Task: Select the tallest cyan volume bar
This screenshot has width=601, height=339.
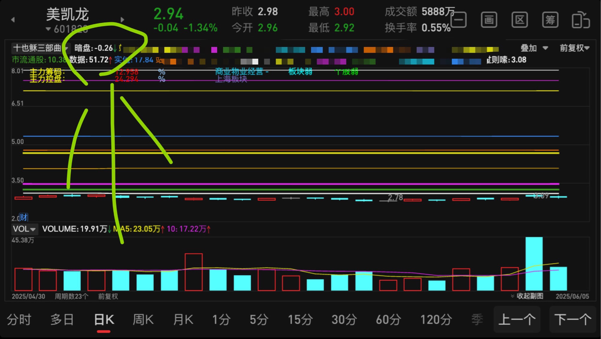Action: 534,264
